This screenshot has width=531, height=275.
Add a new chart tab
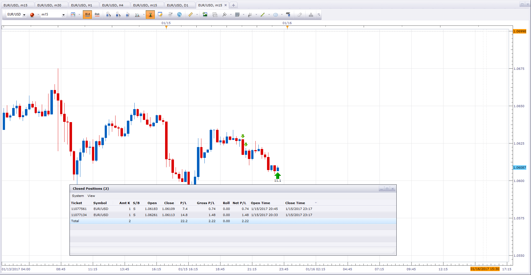click(x=234, y=5)
